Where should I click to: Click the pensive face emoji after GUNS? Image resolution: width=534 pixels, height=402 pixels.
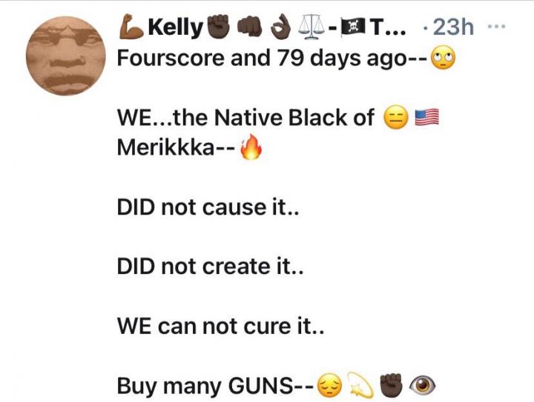click(x=329, y=386)
